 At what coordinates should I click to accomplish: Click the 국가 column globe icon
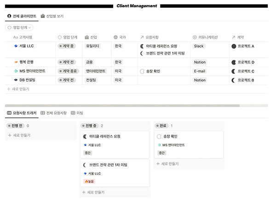[115, 37]
